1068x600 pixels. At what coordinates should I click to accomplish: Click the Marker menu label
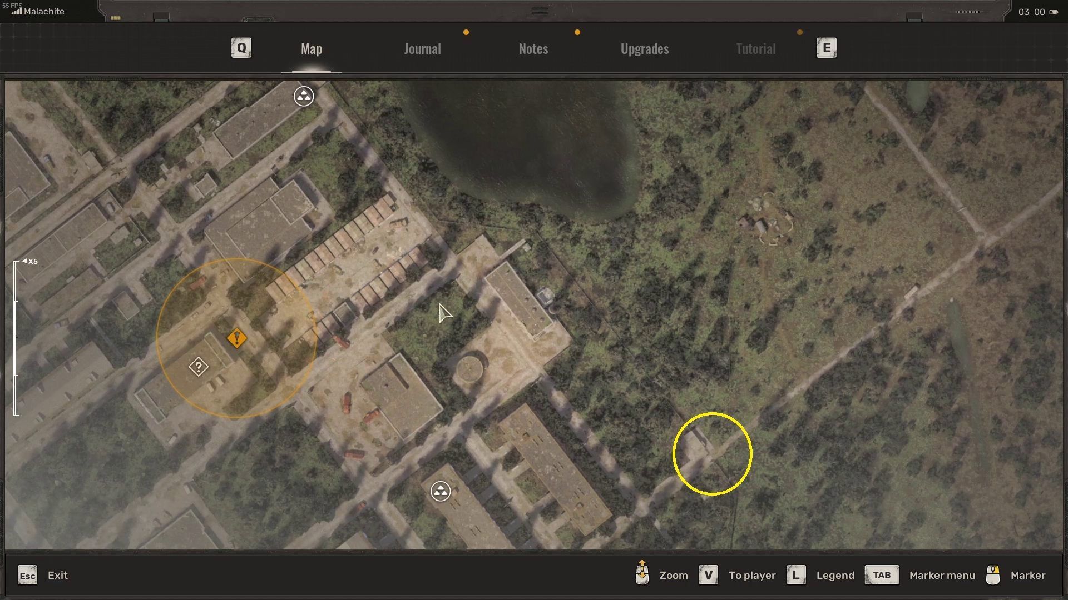coord(942,575)
